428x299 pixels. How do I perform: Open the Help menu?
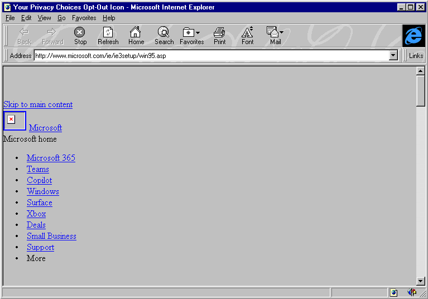pos(109,18)
